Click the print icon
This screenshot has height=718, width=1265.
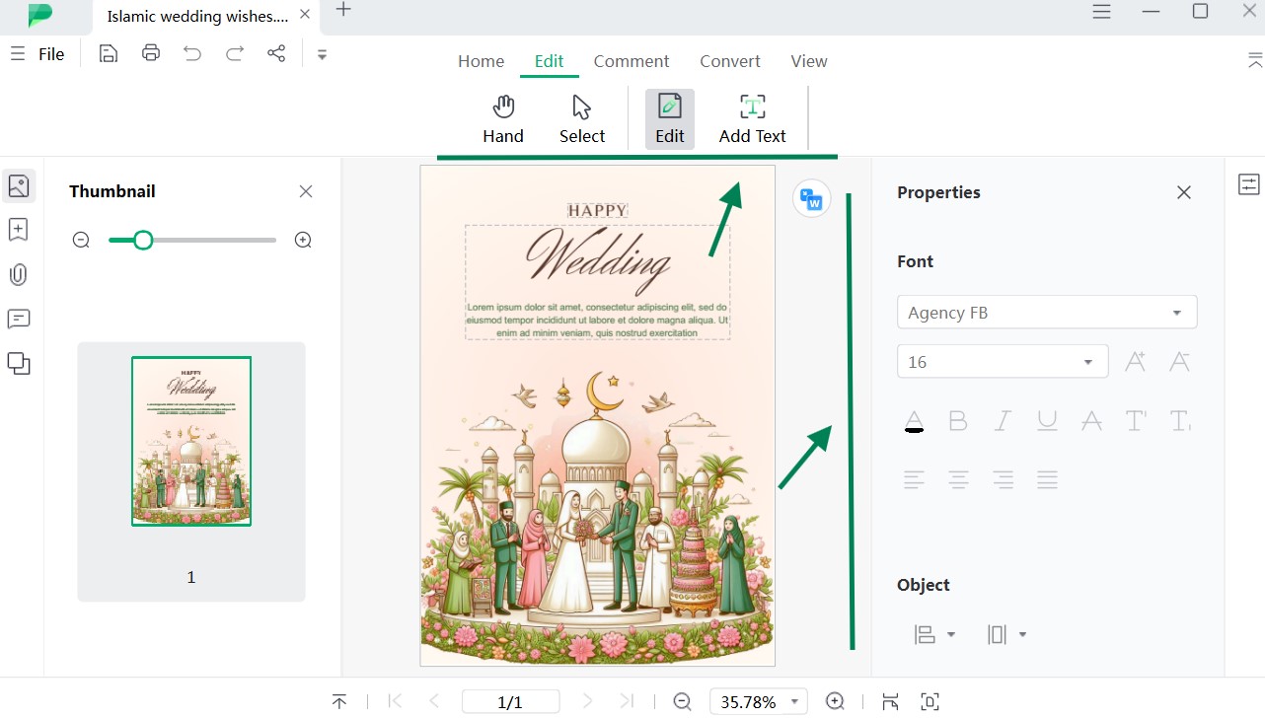pyautogui.click(x=151, y=53)
